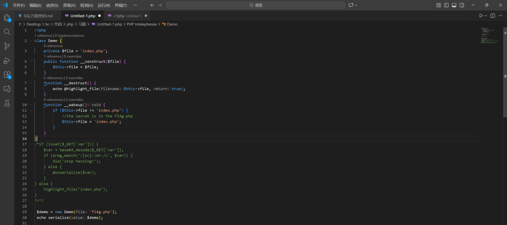Click the split editor right icon
Image resolution: width=507 pixels, height=225 pixels.
(x=493, y=16)
